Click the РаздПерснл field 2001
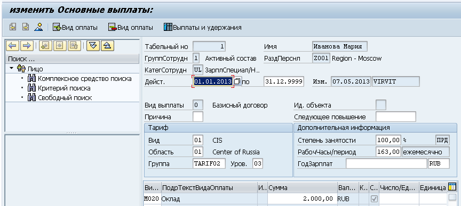 [321, 58]
